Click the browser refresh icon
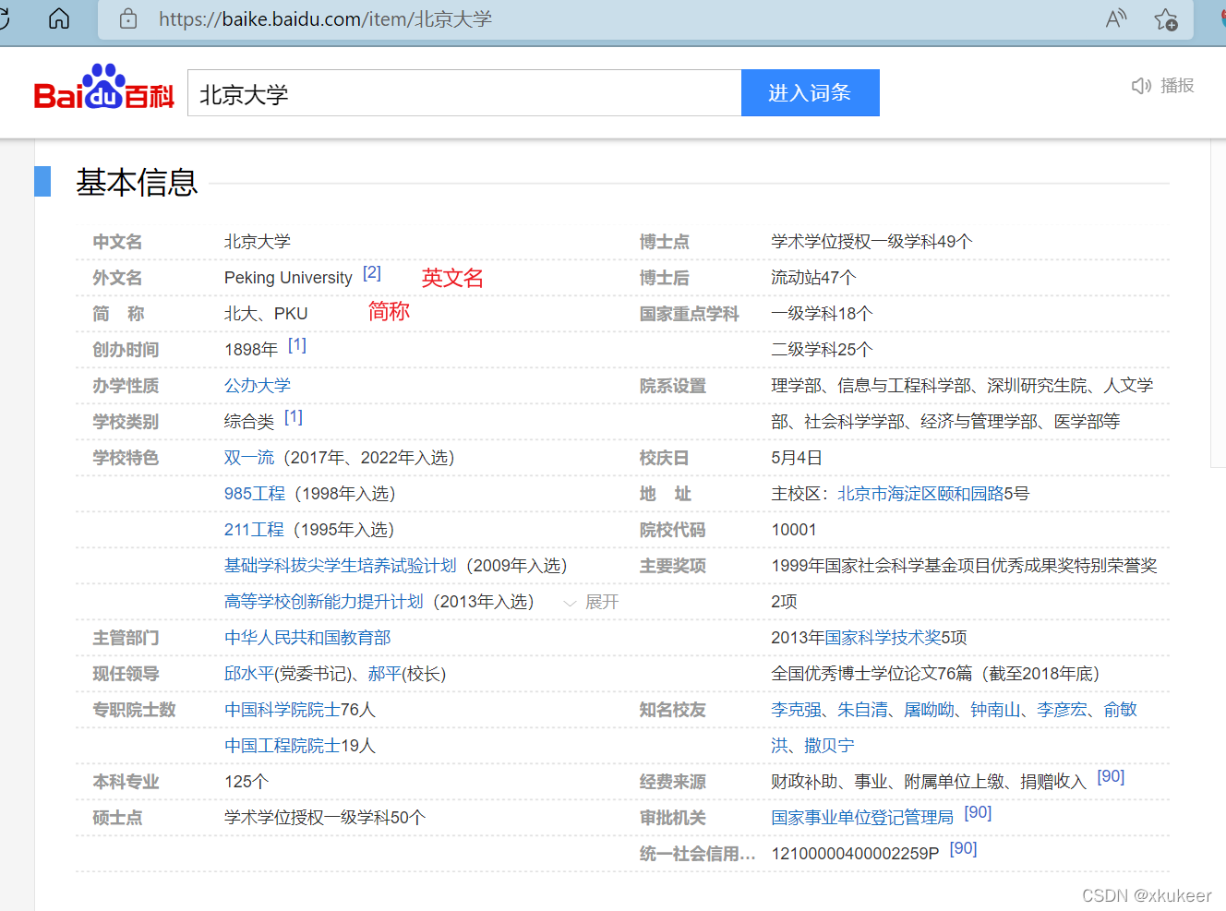Viewport: 1226px width, 911px height. (x=5, y=18)
